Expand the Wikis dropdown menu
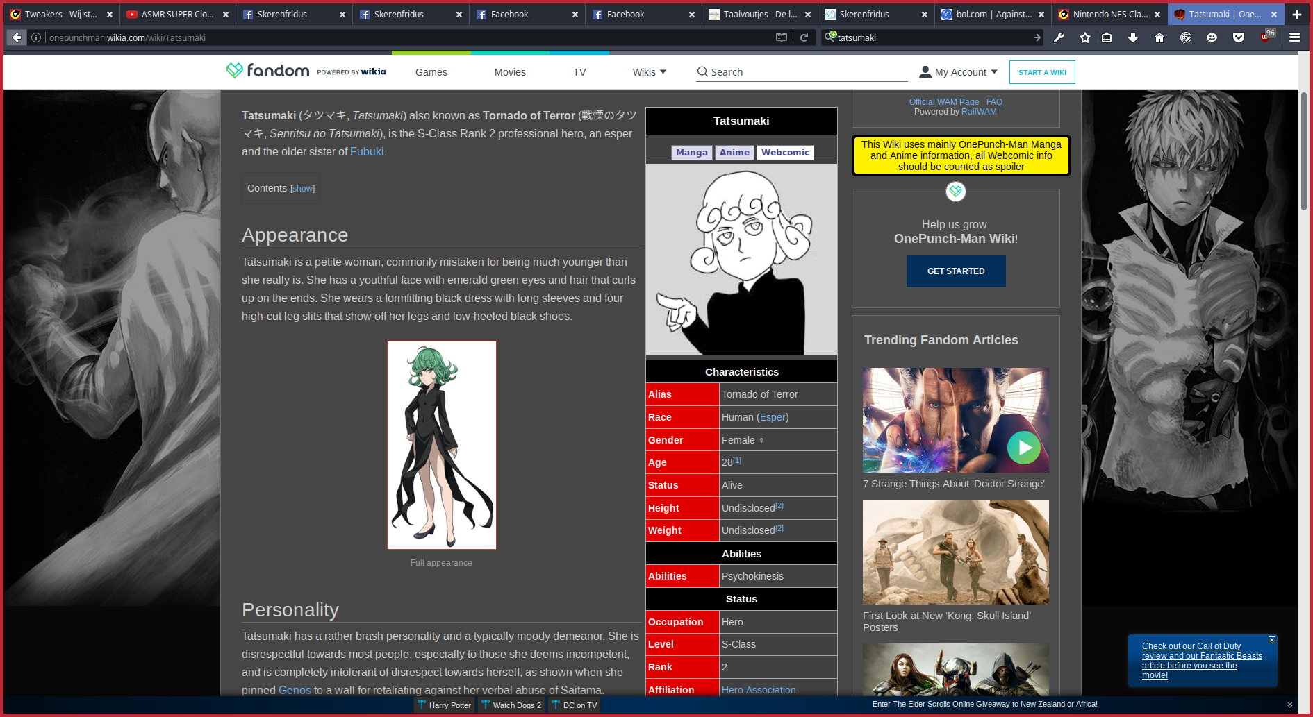Image resolution: width=1313 pixels, height=717 pixels. pyautogui.click(x=649, y=72)
